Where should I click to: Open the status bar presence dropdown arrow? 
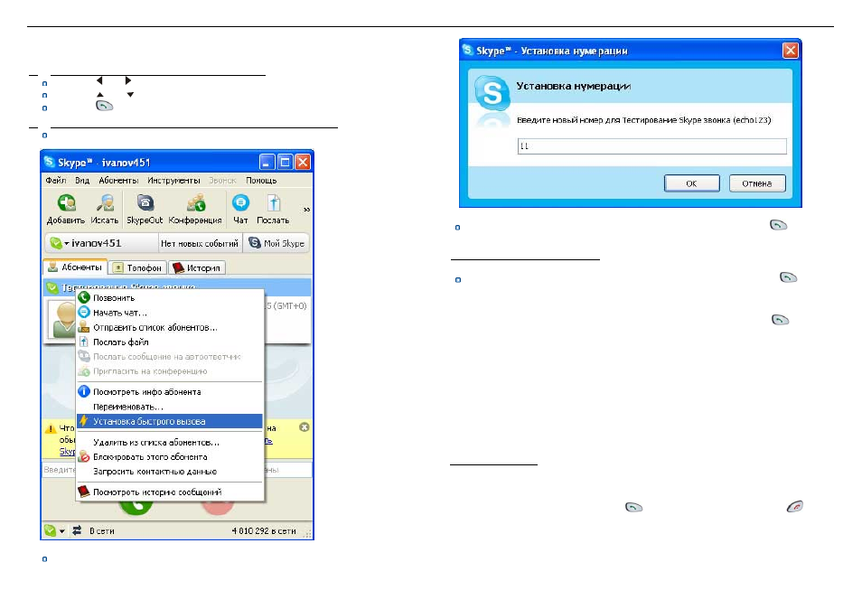[62, 531]
